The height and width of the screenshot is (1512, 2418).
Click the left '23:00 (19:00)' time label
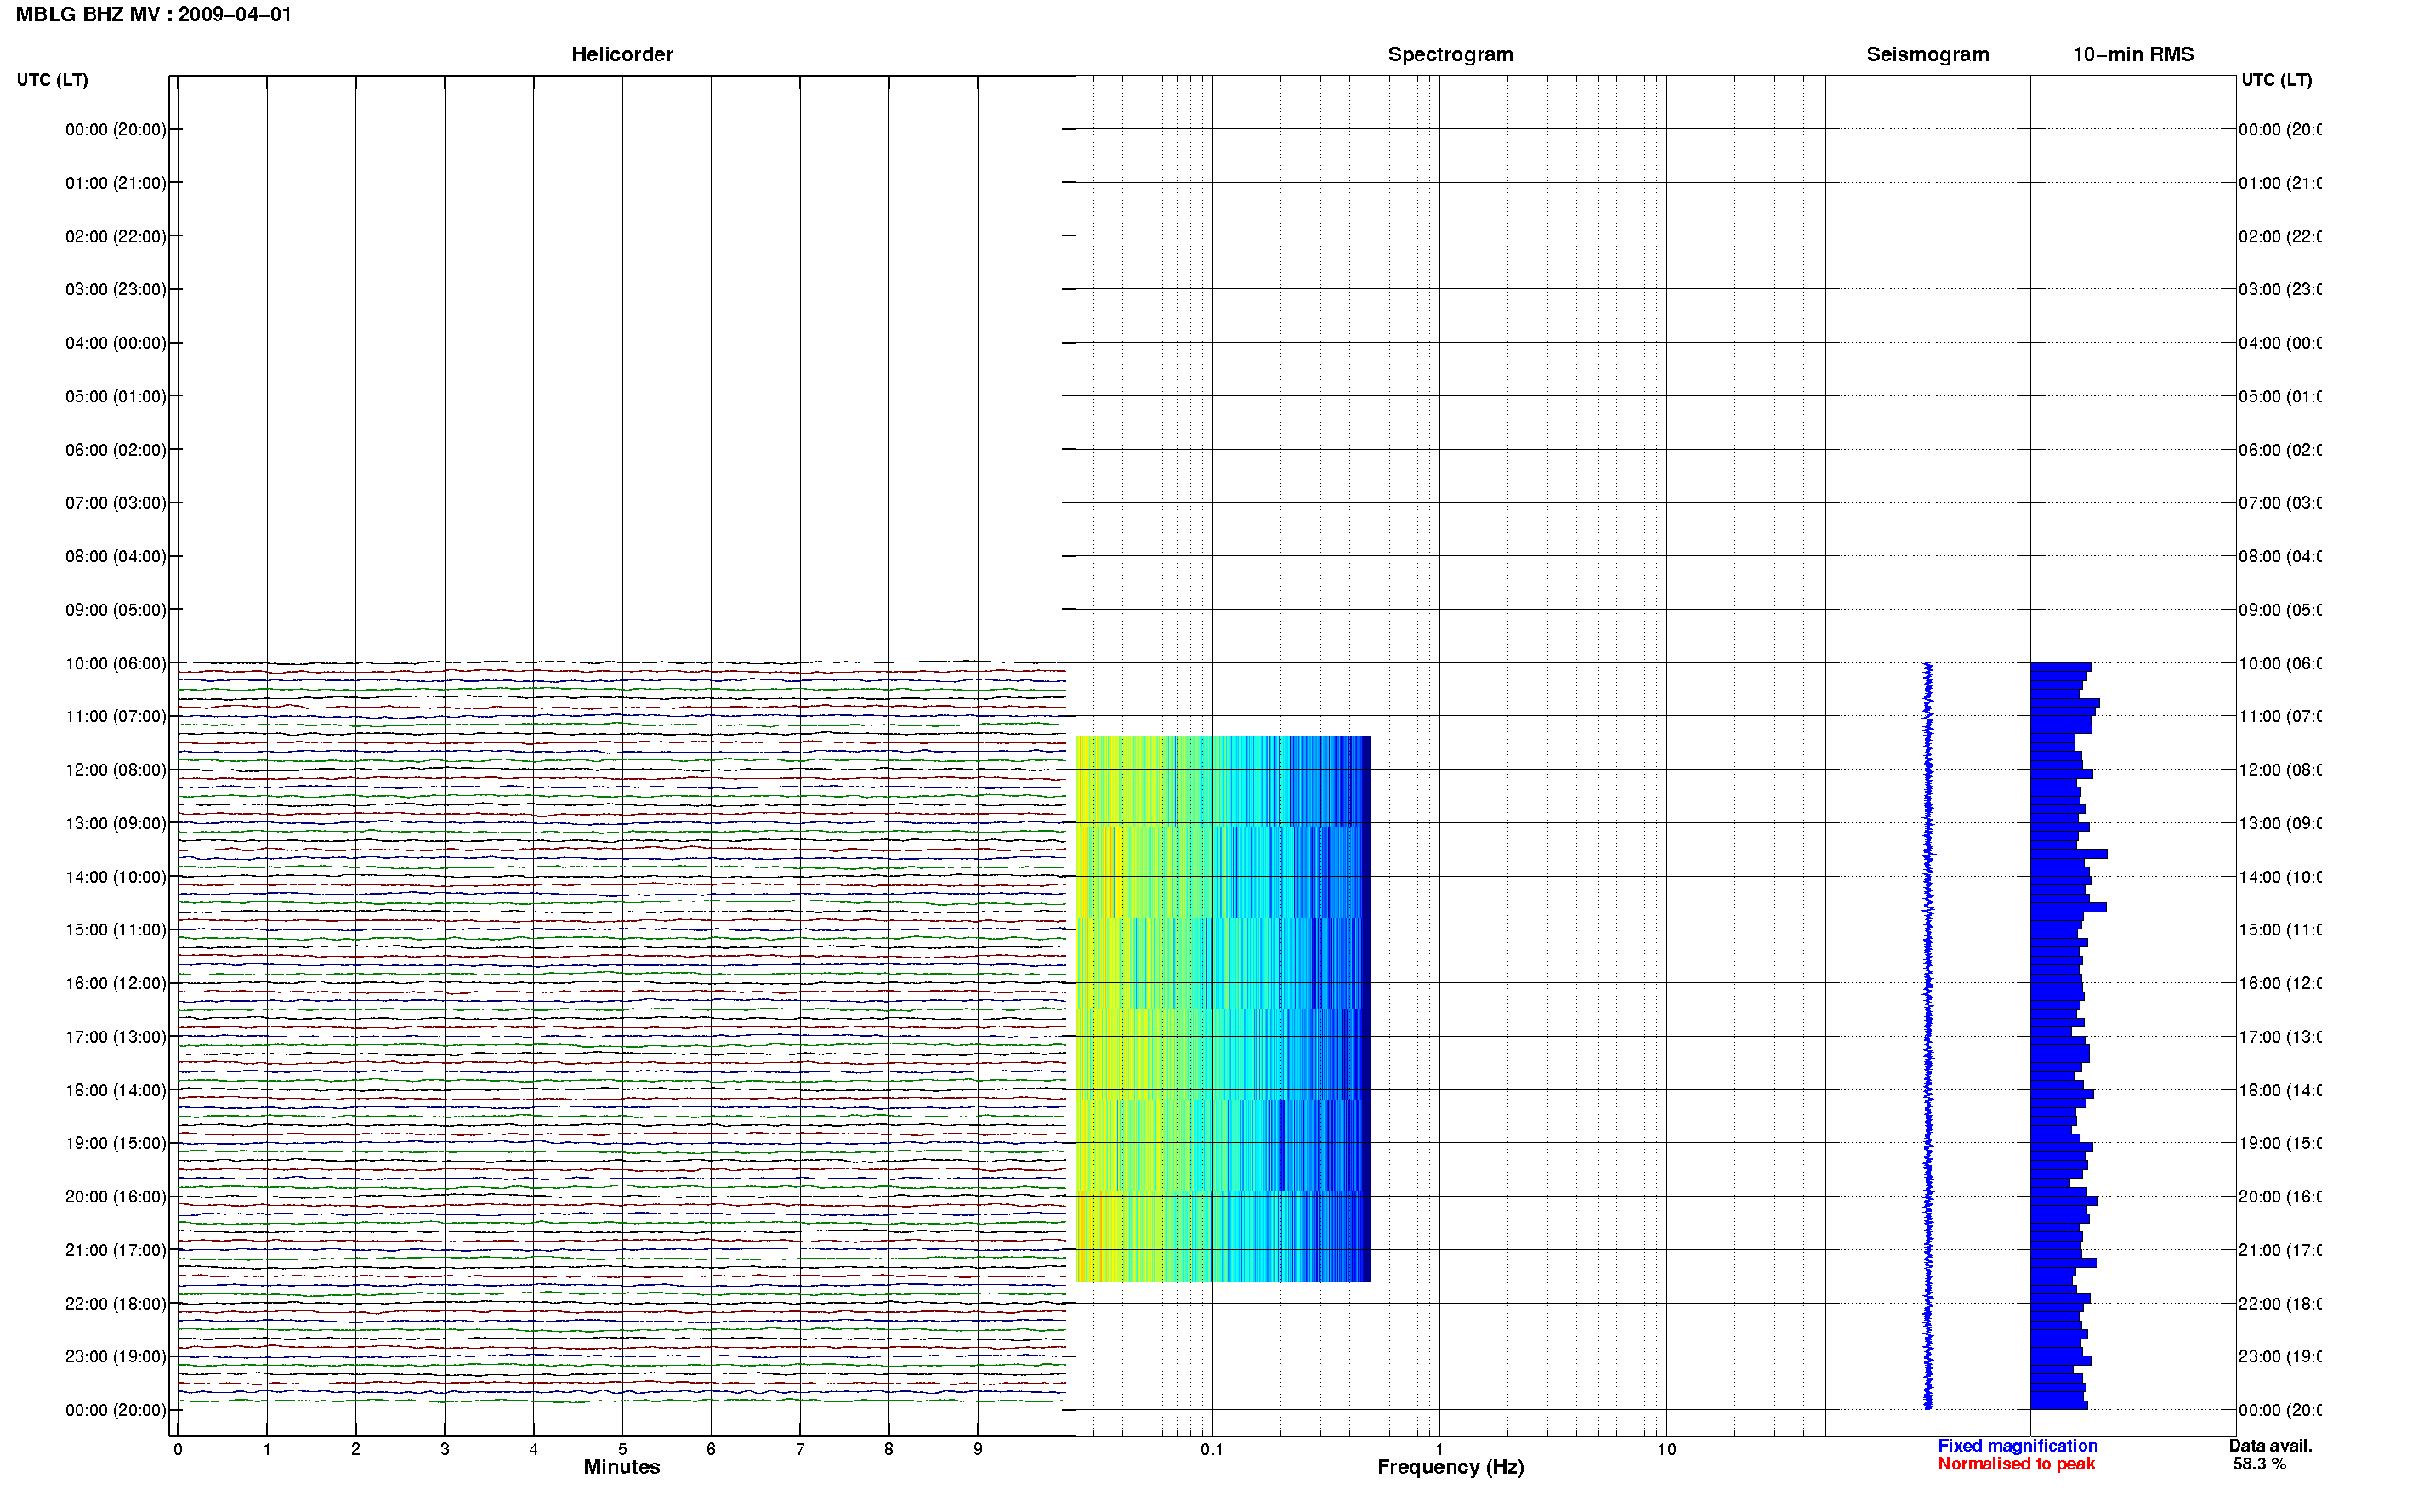pyautogui.click(x=116, y=1356)
